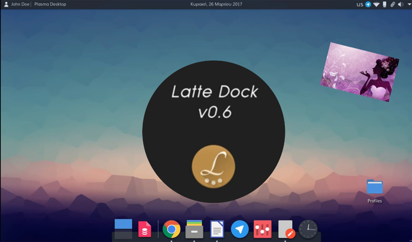Click the clipboard paperclip tray icon

pos(392,4)
